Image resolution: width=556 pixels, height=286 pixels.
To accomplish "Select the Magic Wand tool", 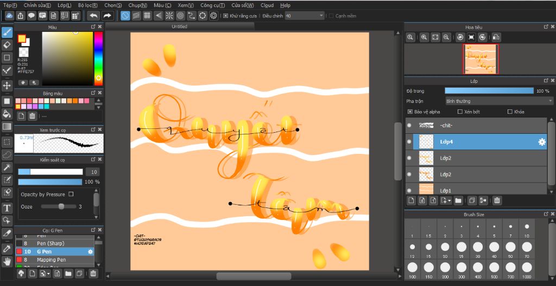I will tap(7, 167).
